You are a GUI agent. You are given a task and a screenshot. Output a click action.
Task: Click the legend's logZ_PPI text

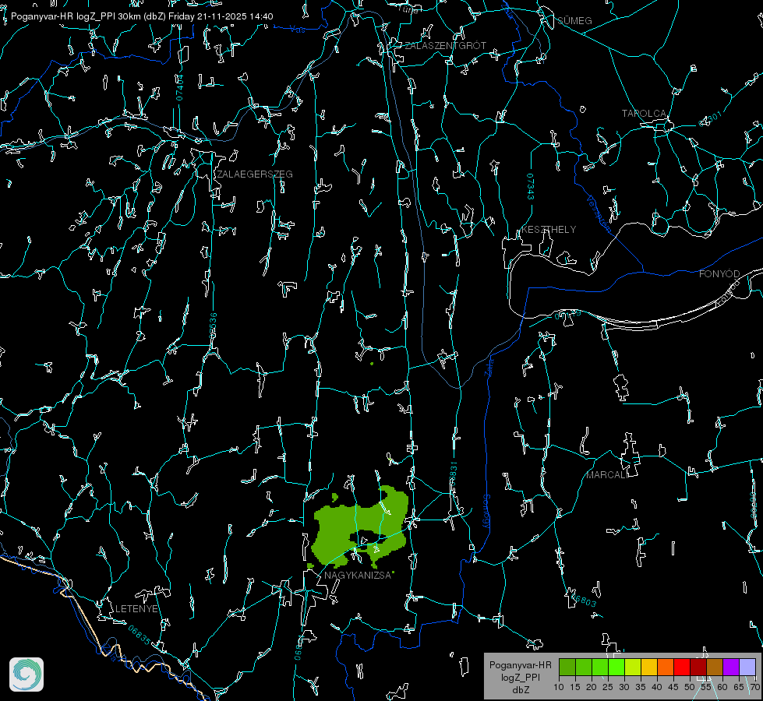[x=520, y=677]
